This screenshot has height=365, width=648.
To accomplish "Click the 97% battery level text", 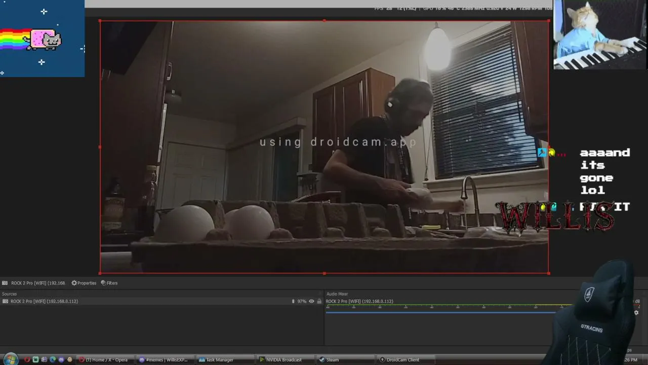I will tap(302, 301).
